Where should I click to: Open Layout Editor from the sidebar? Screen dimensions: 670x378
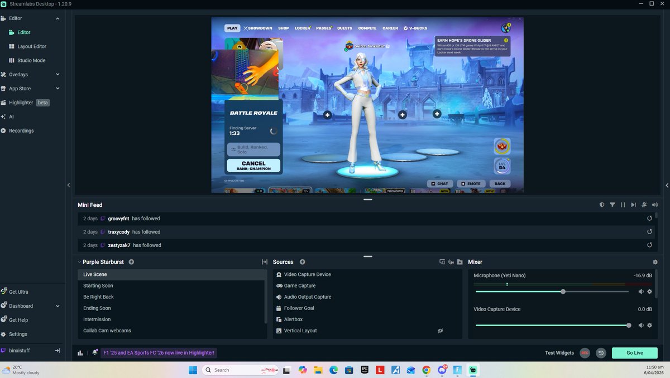point(32,46)
